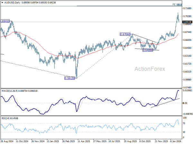Click the MACD(12,26,9) indicator label
This screenshot has height=144, width=193.
(x=10, y=91)
